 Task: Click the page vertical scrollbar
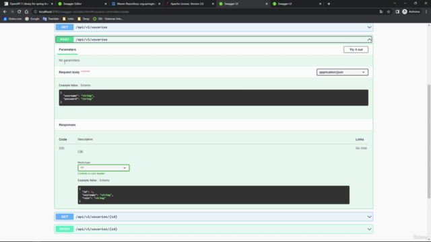coord(429,141)
